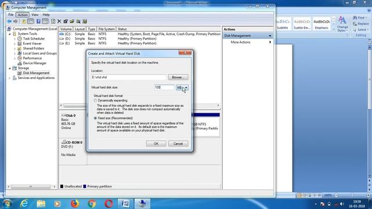Image resolution: width=372 pixels, height=209 pixels.
Task: Click Cancel in the dialog
Action: 178,143
